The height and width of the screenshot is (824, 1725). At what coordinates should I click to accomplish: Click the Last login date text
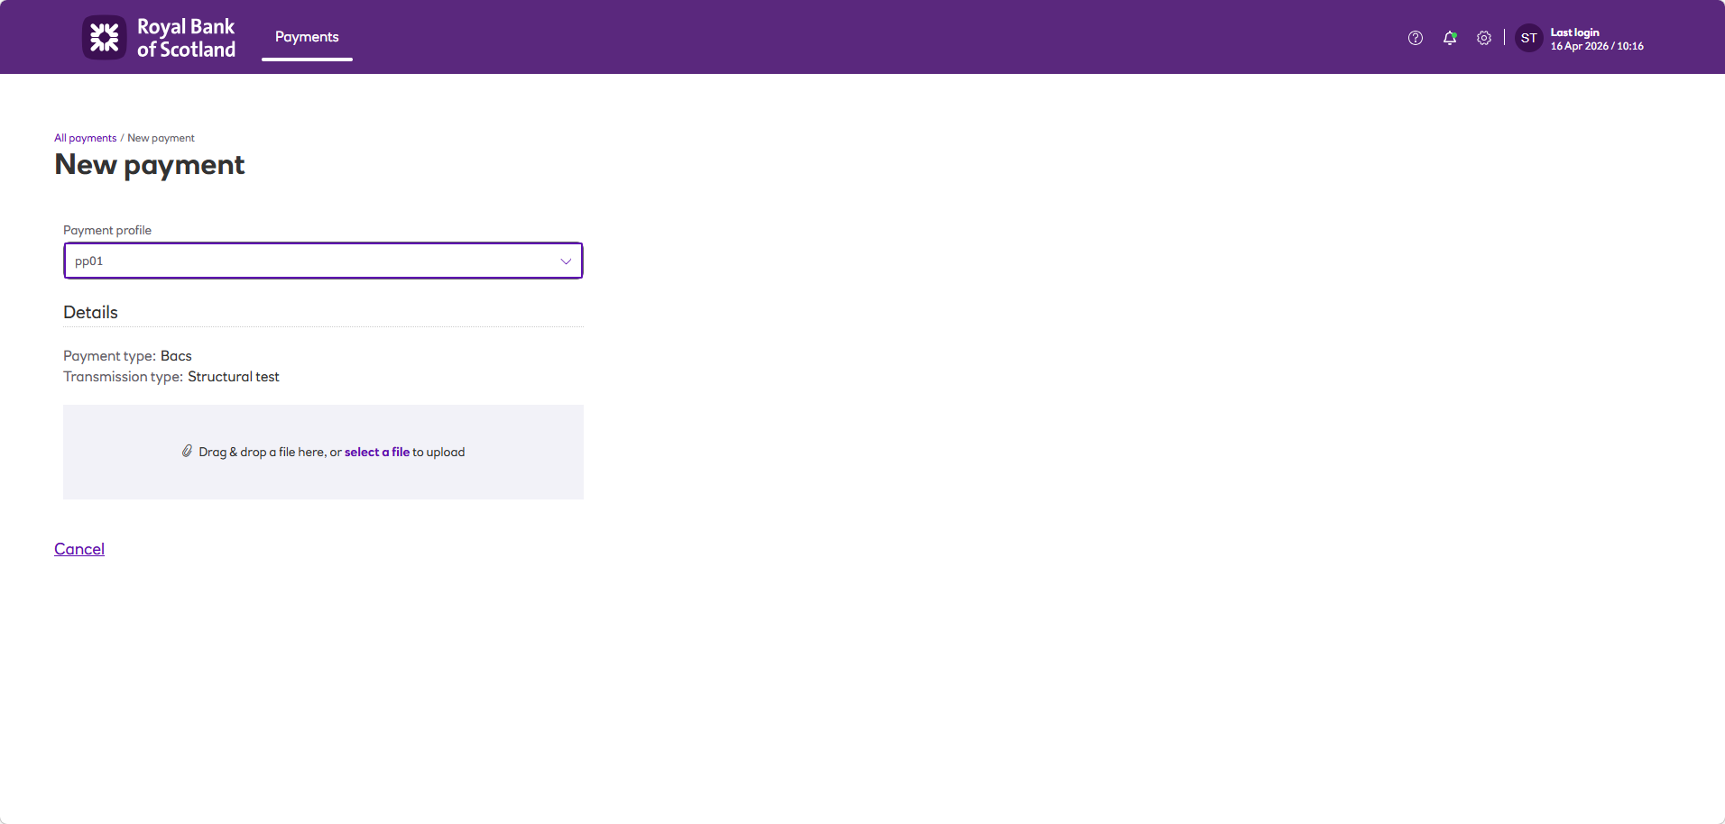(x=1597, y=46)
